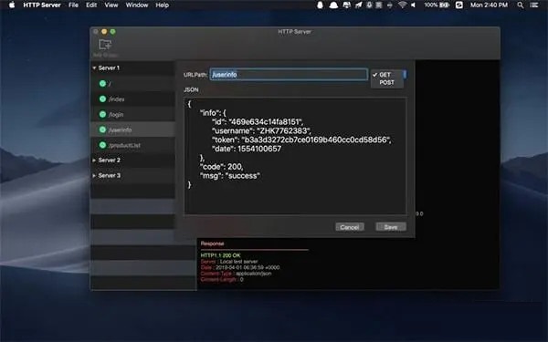Open the Apple menu
Screen dimensions: 548x342
12,5
